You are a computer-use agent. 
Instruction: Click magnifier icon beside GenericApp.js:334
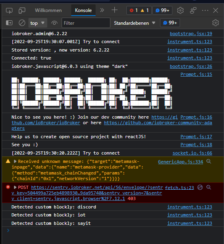pyautogui.click(x=208, y=161)
